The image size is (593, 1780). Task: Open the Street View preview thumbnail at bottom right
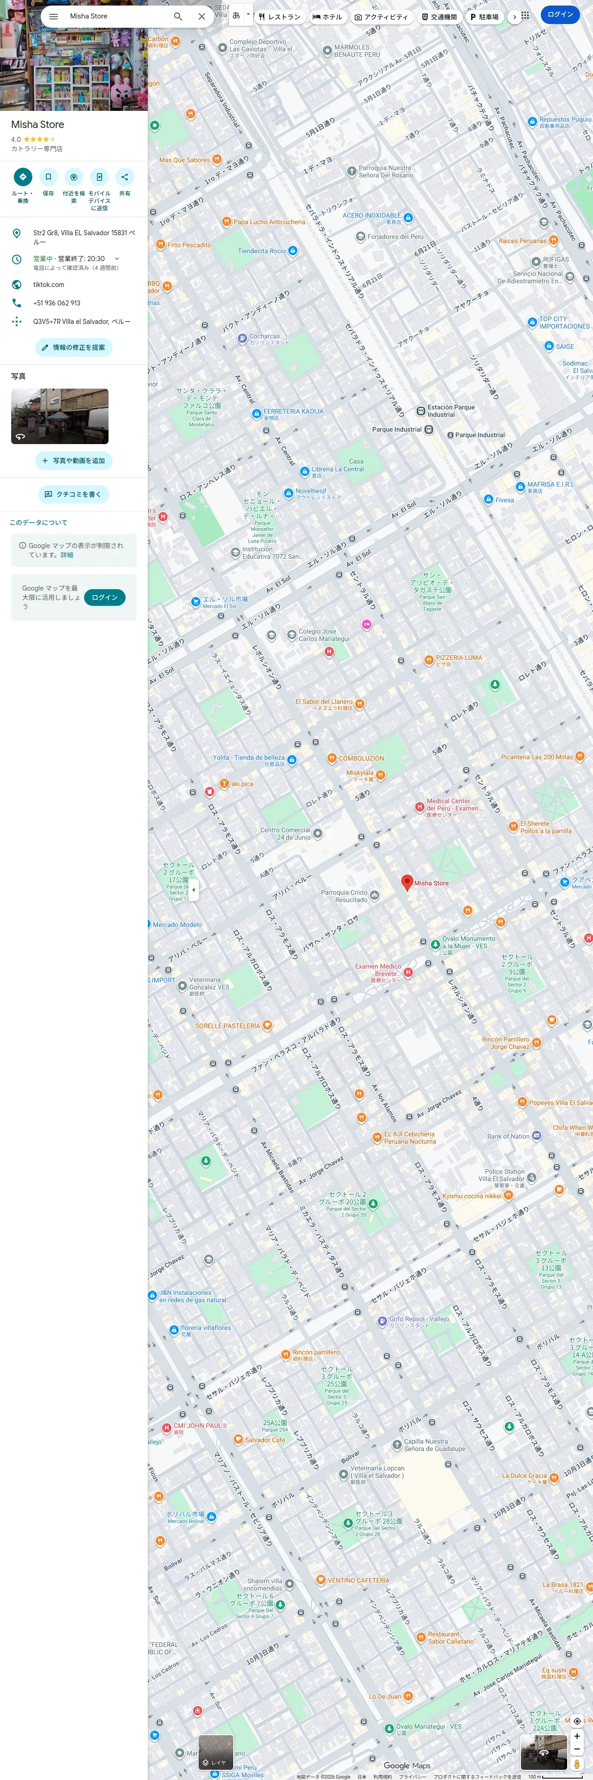(544, 1752)
